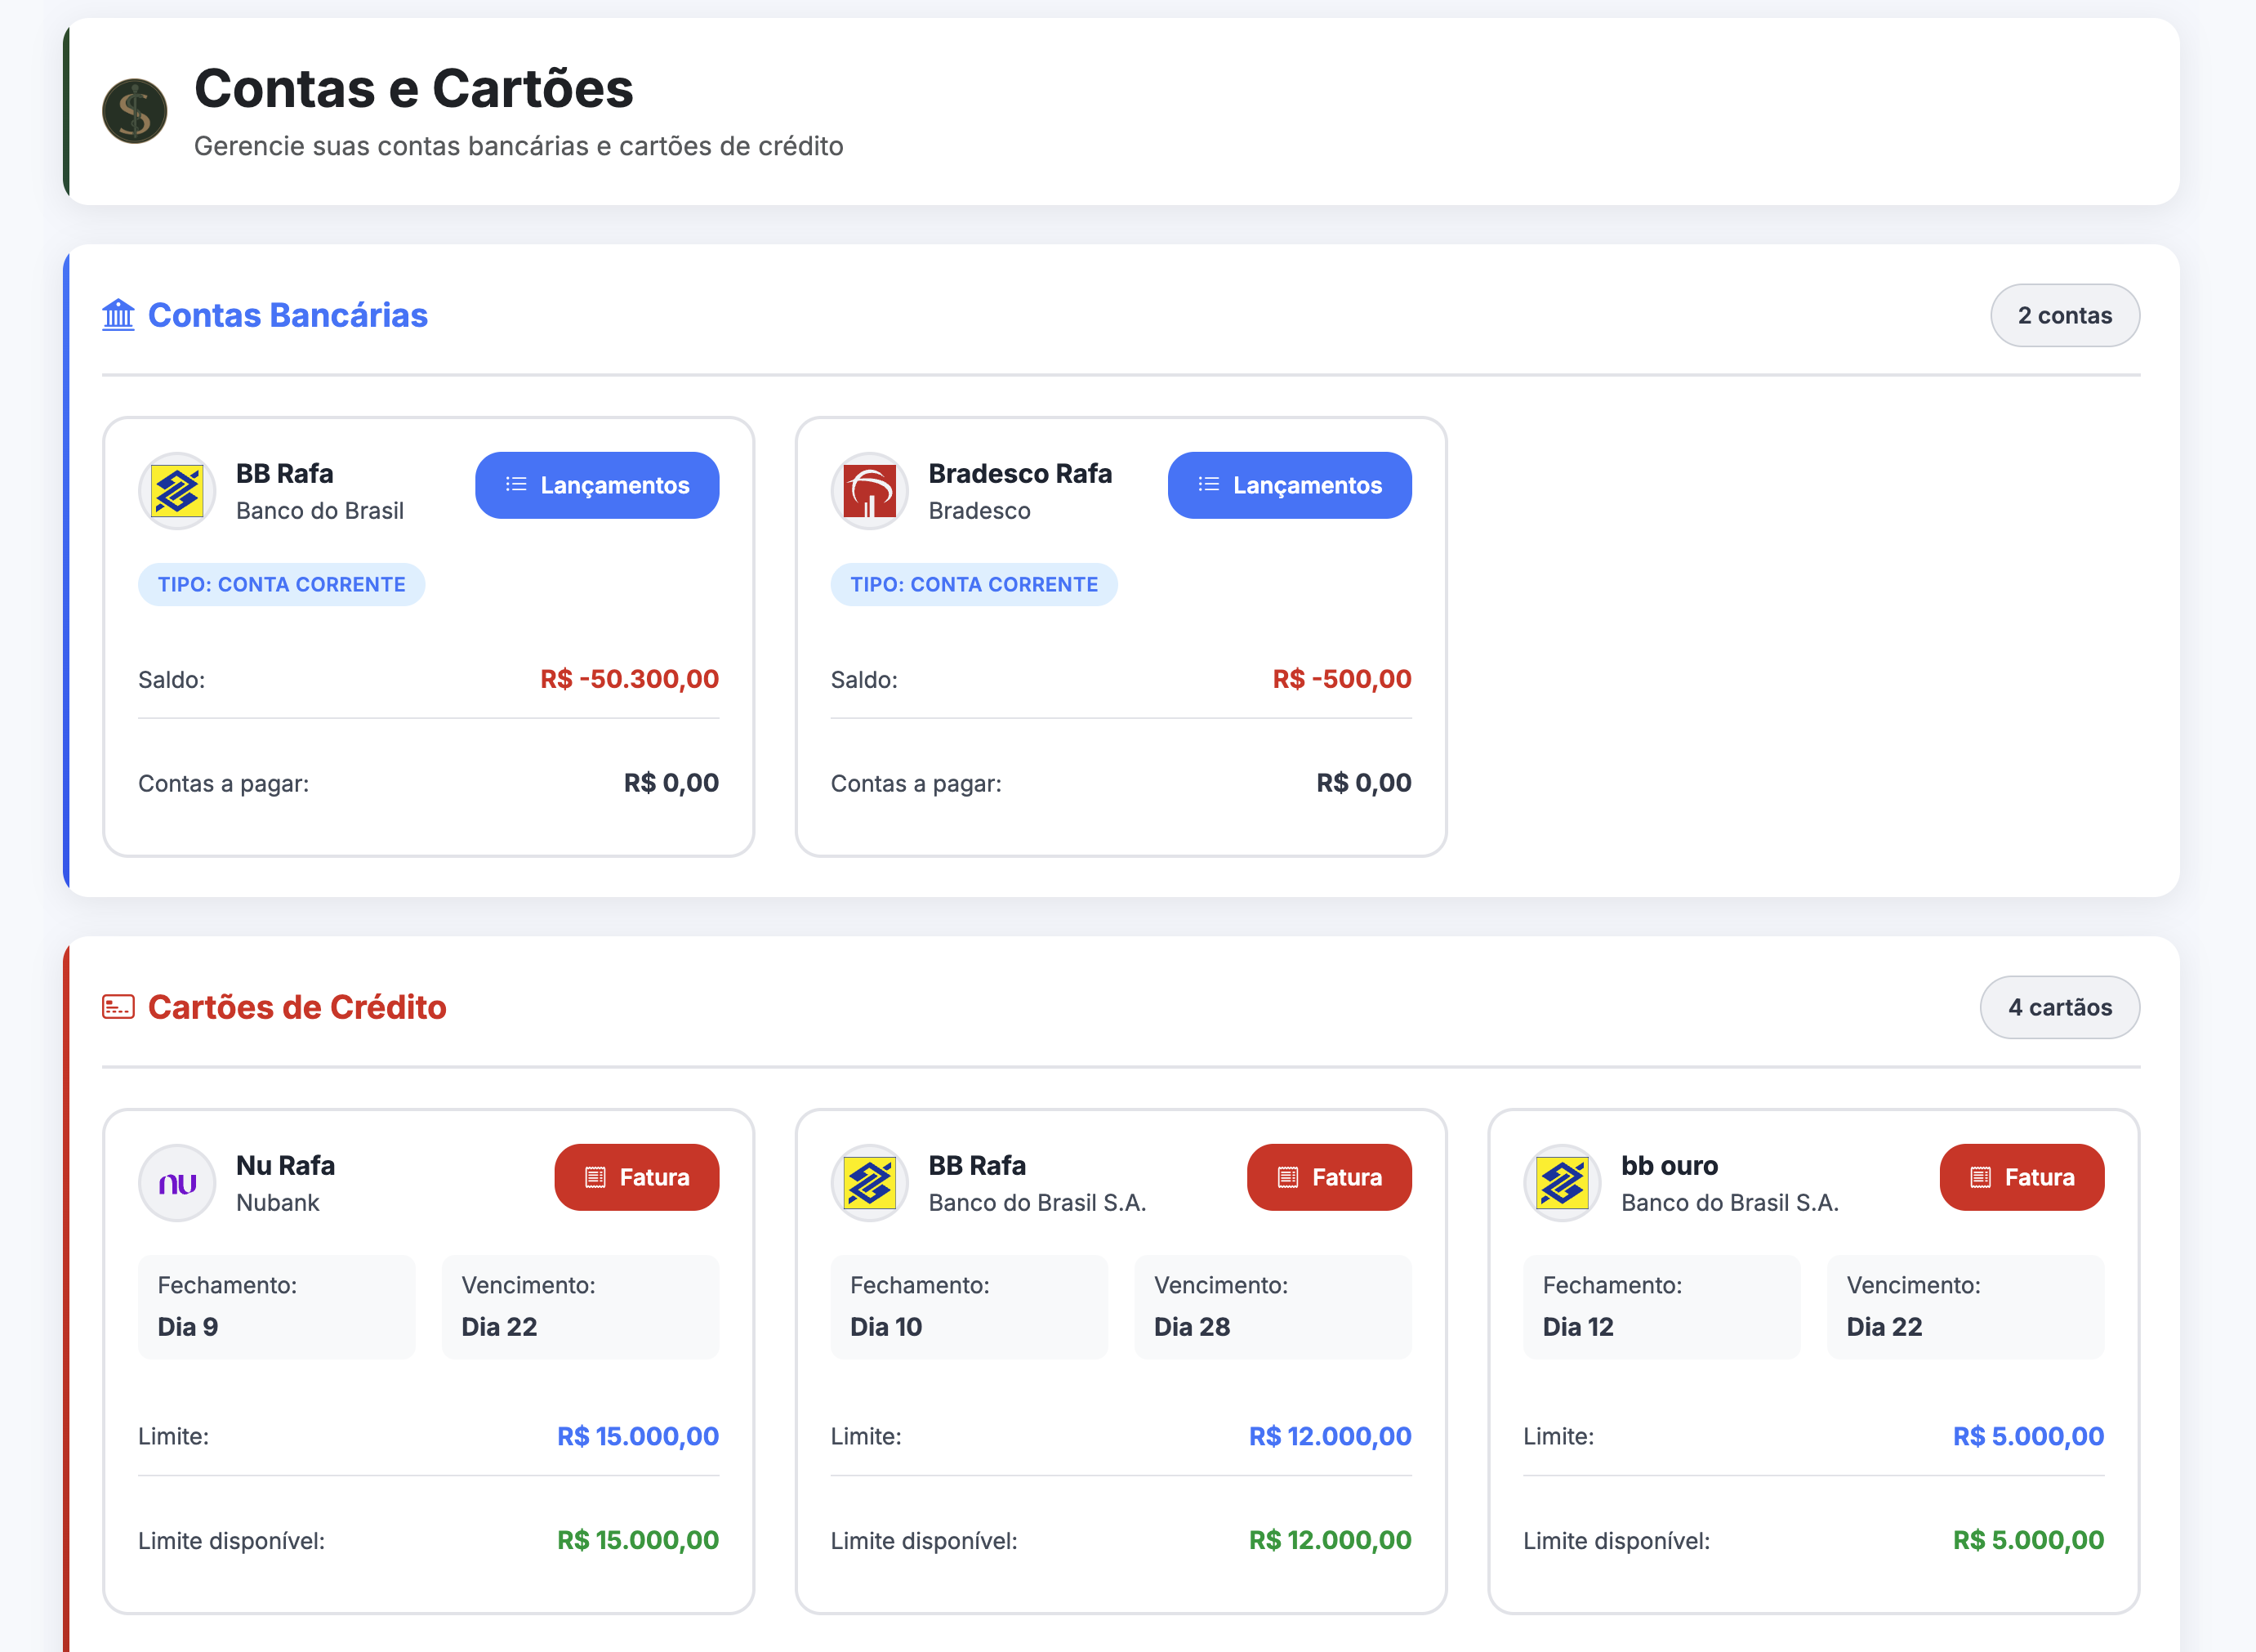Click Banco do Brasil logo on BB Rafa credit card

click(x=870, y=1183)
